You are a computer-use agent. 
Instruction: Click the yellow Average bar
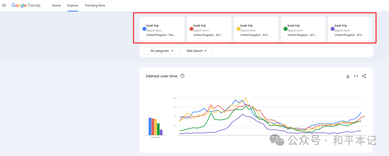click(156, 127)
